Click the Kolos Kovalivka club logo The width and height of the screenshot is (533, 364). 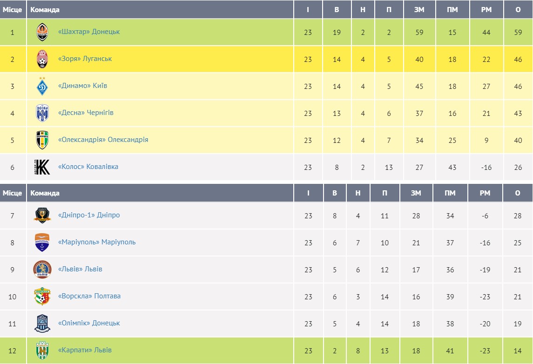[42, 167]
